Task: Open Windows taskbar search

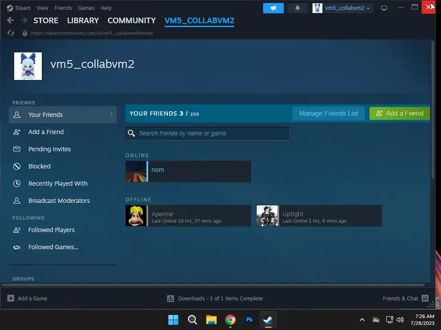Action: point(193,320)
